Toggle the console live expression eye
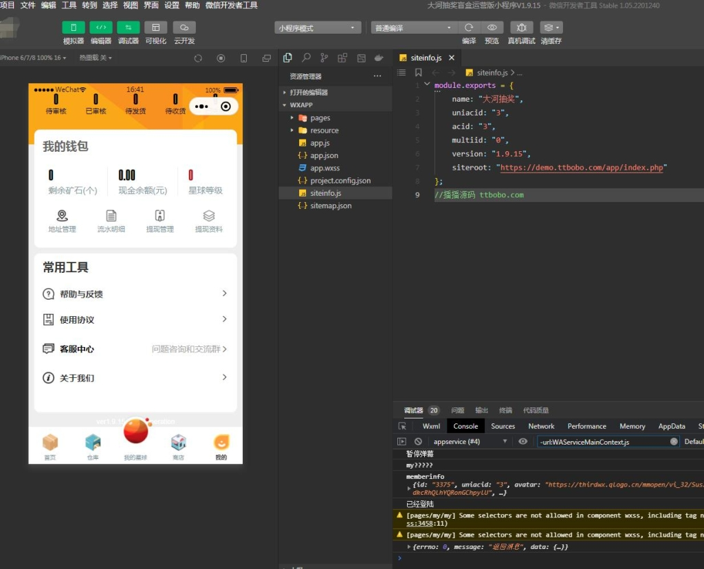Viewport: 704px width, 569px height. point(522,442)
